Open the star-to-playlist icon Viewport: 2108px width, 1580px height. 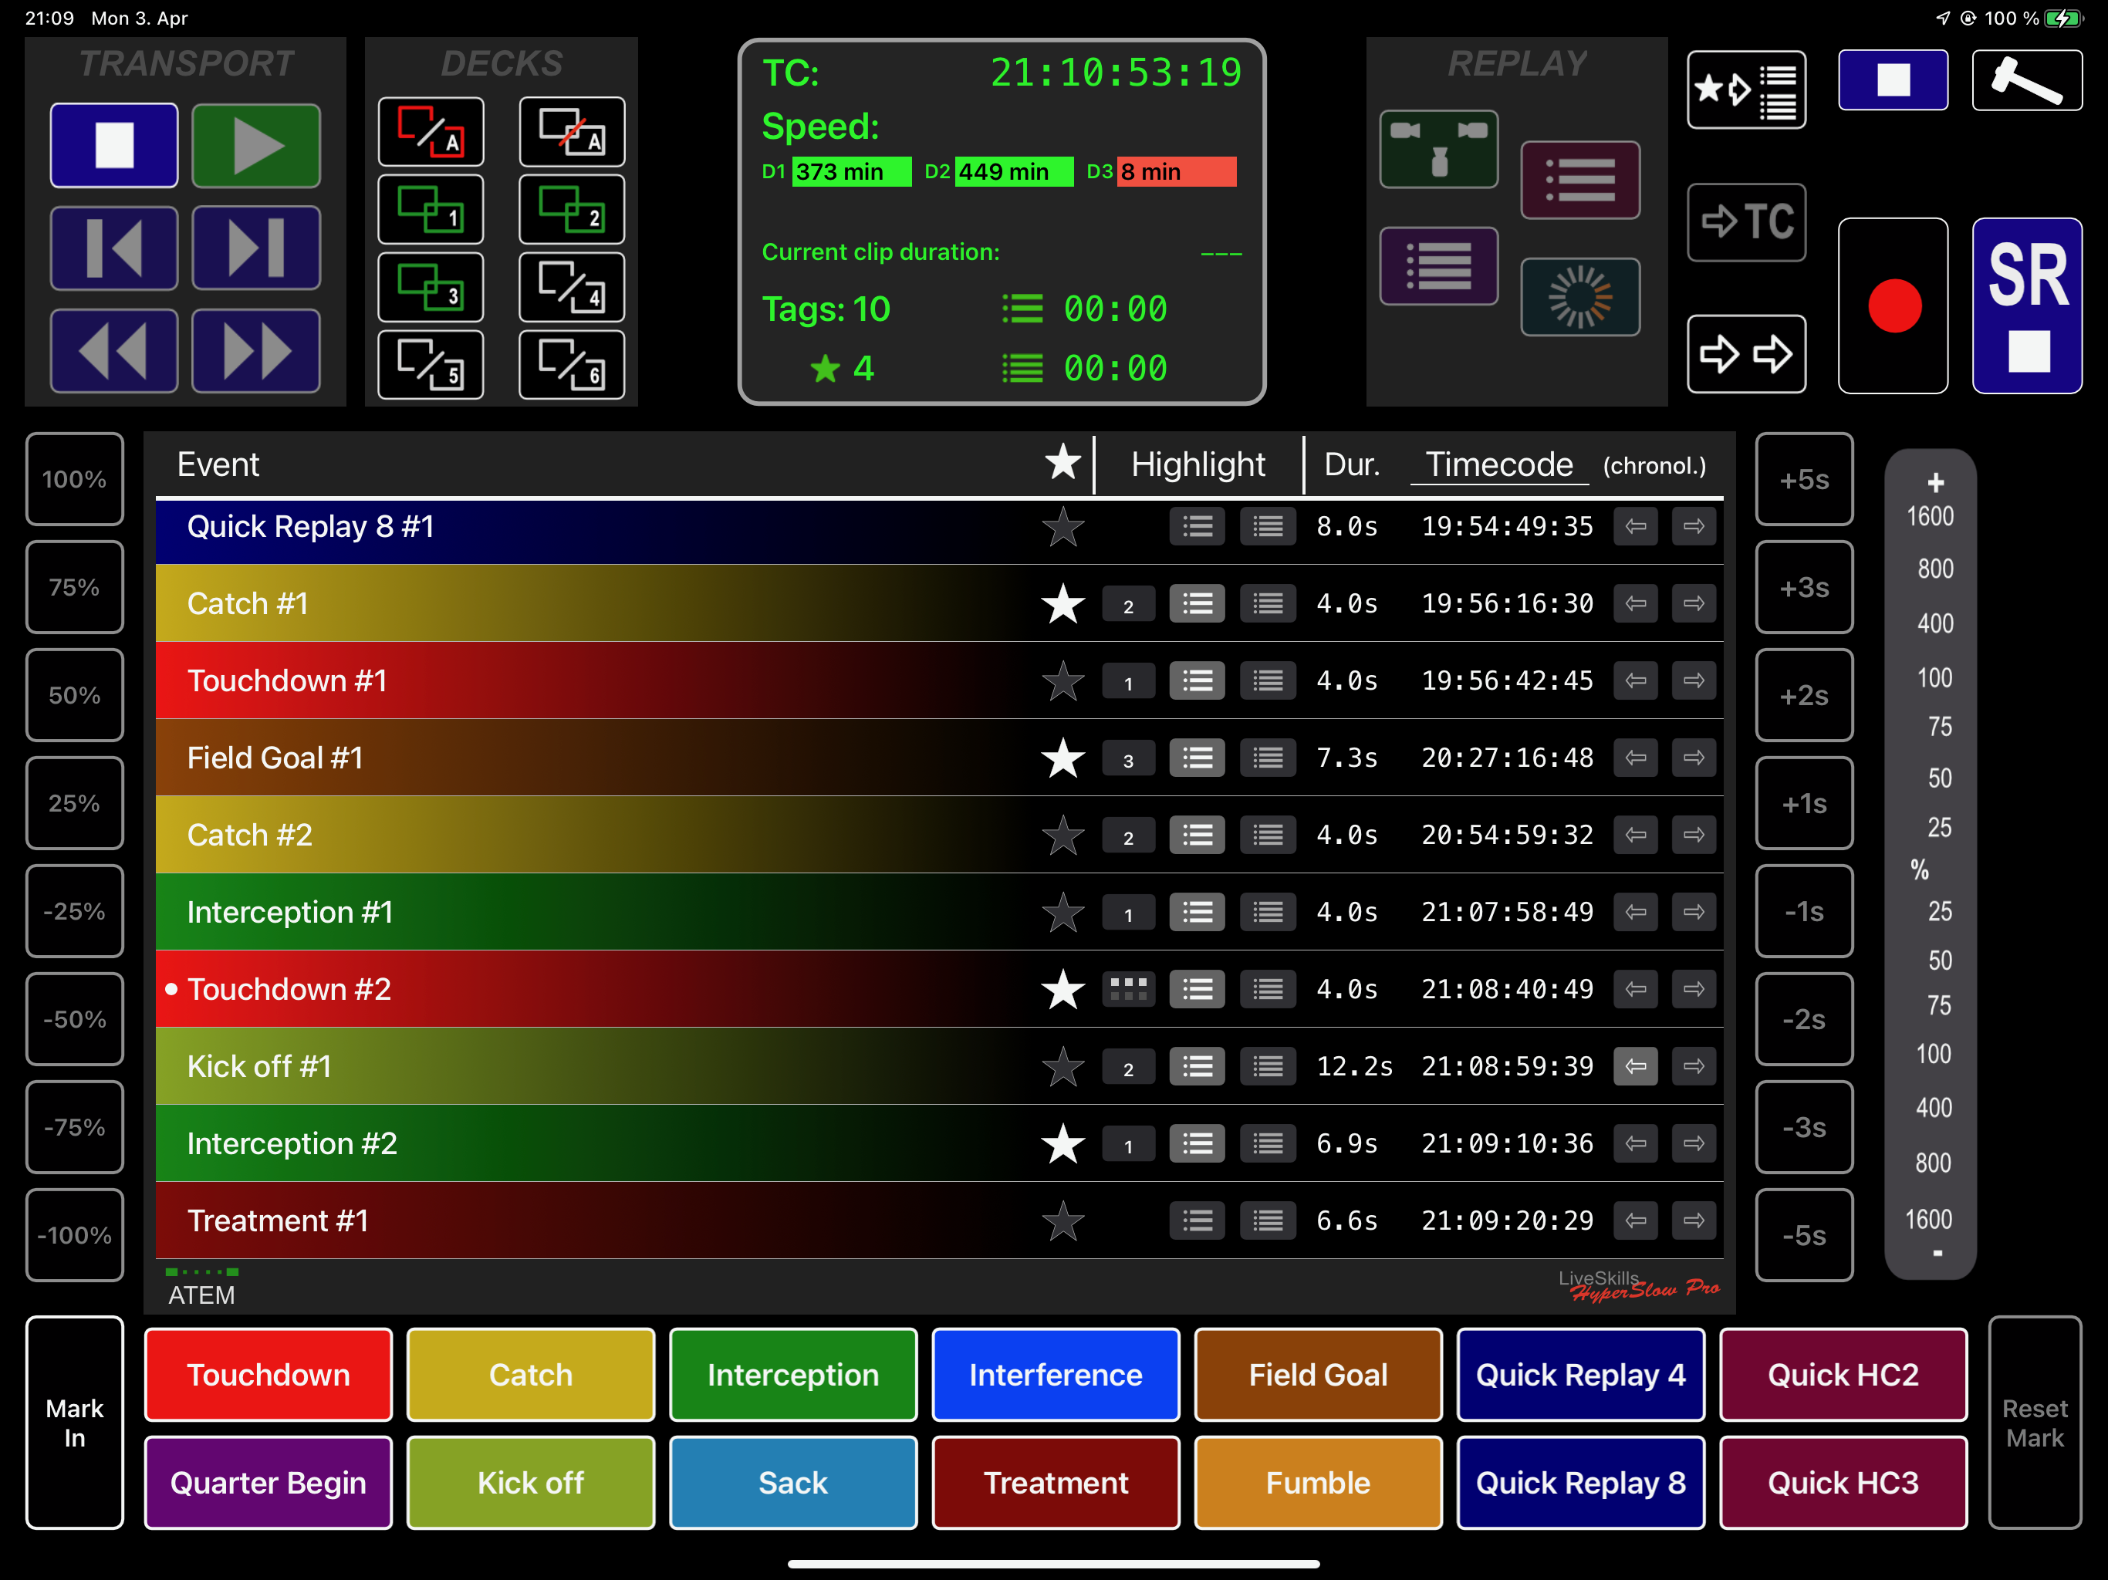1746,89
